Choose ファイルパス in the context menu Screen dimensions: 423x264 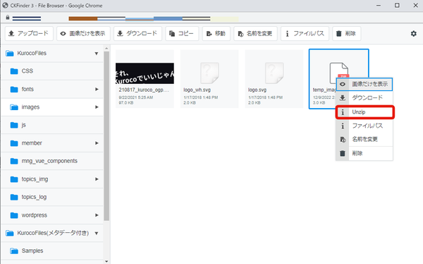[x=364, y=126]
